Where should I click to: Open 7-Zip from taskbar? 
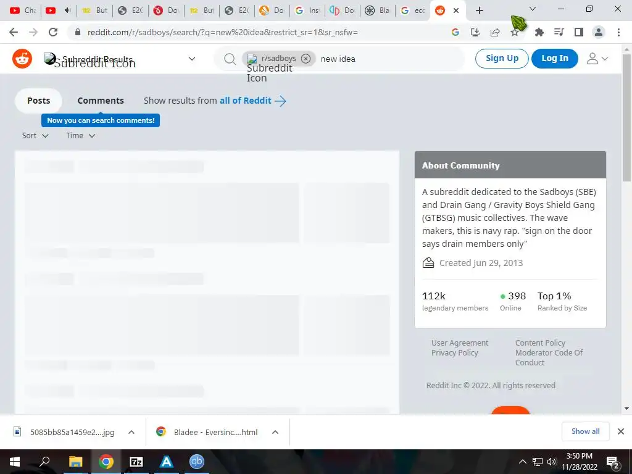pyautogui.click(x=136, y=462)
